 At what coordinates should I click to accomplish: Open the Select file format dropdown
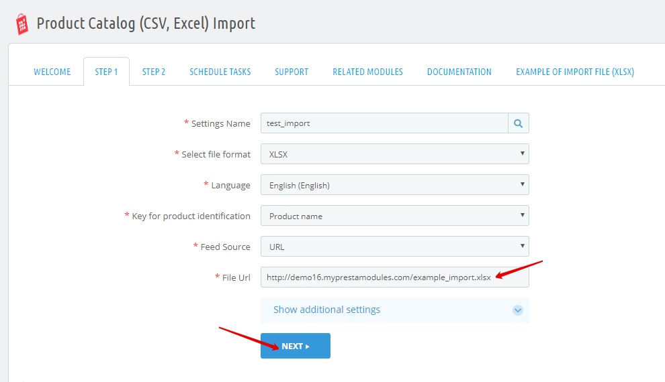tap(395, 154)
